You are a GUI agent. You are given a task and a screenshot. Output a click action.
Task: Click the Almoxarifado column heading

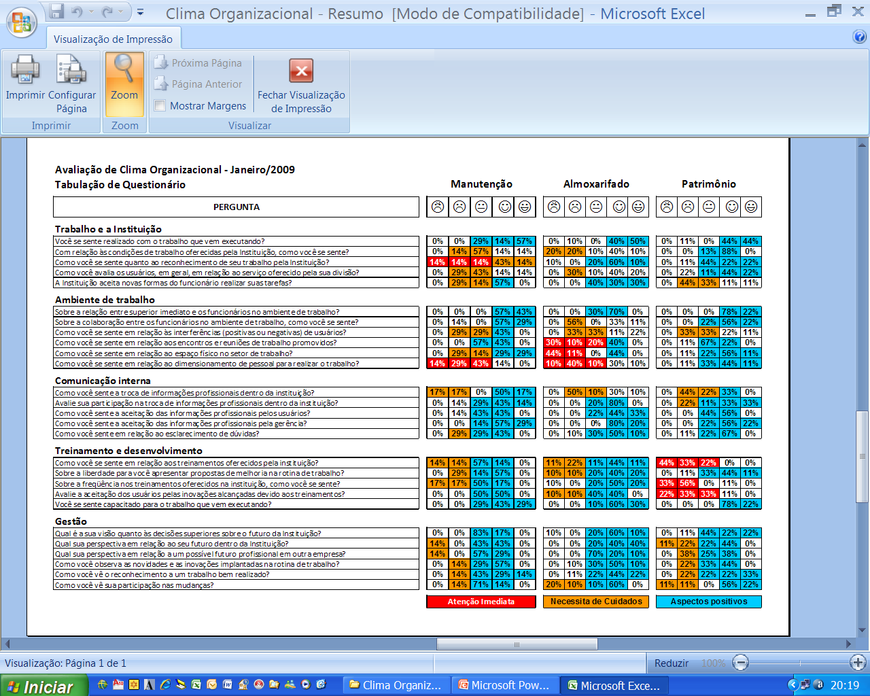[x=596, y=184]
